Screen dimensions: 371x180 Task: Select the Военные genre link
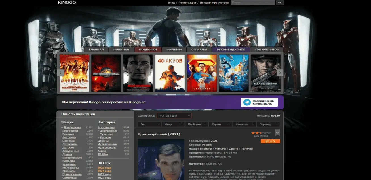click(69, 141)
